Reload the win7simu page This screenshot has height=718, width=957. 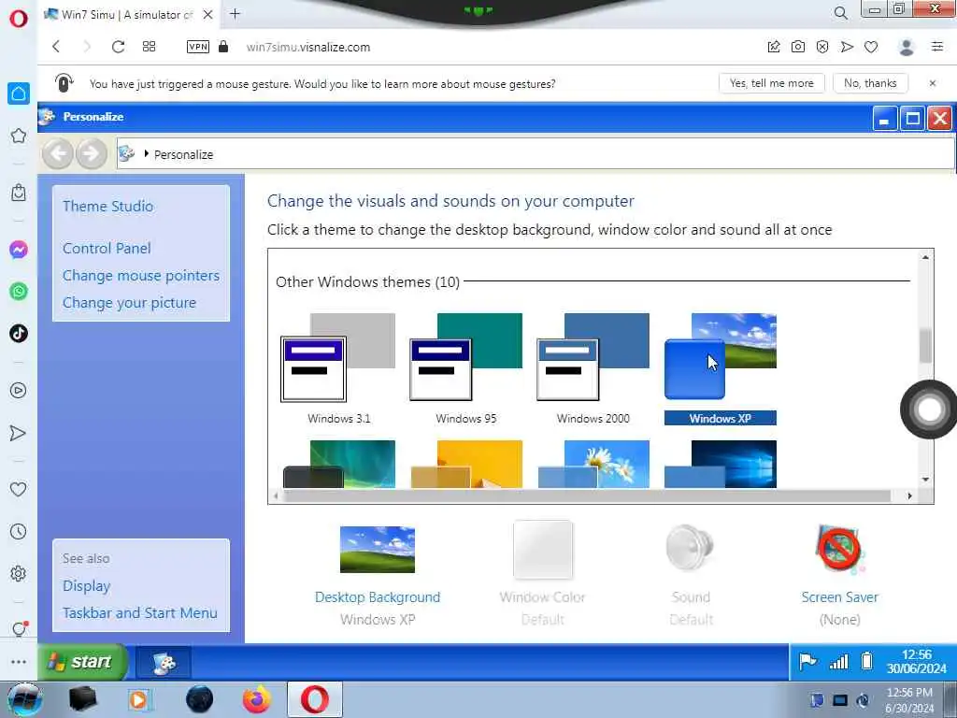(x=118, y=47)
